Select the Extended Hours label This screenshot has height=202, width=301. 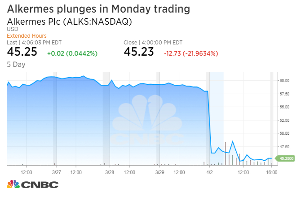click(x=27, y=35)
